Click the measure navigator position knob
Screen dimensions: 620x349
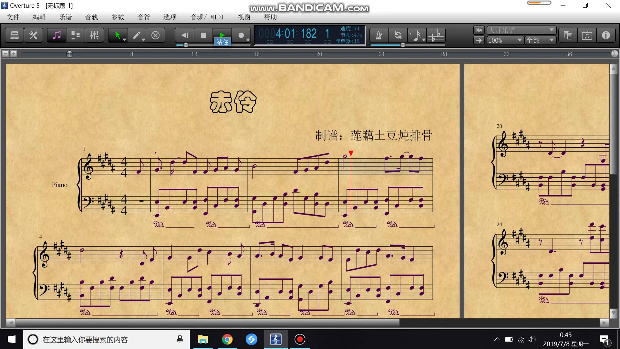69,54
